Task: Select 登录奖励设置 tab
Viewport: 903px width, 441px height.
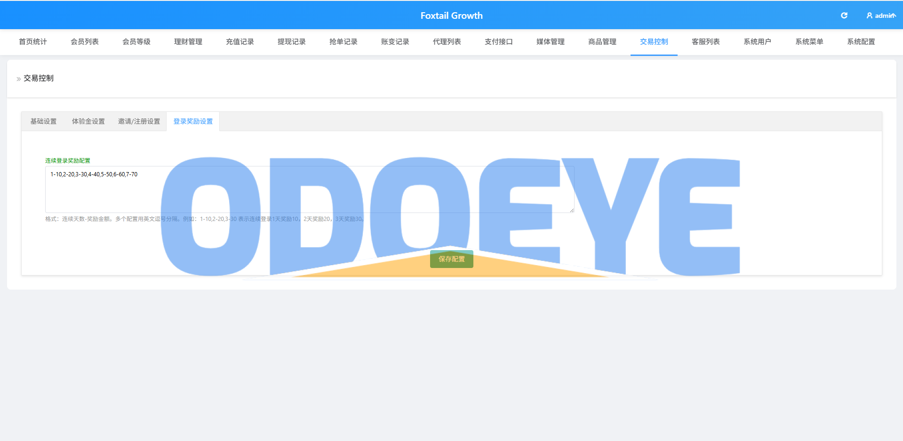Action: [193, 121]
